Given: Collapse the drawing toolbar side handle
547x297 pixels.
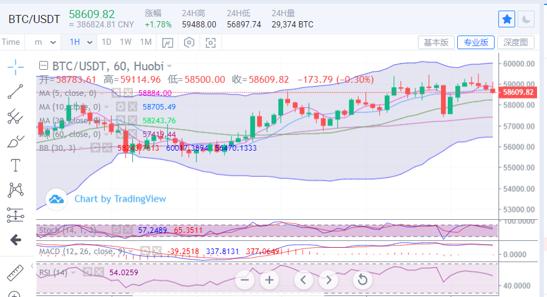Looking at the screenshot, I should 32,266.
